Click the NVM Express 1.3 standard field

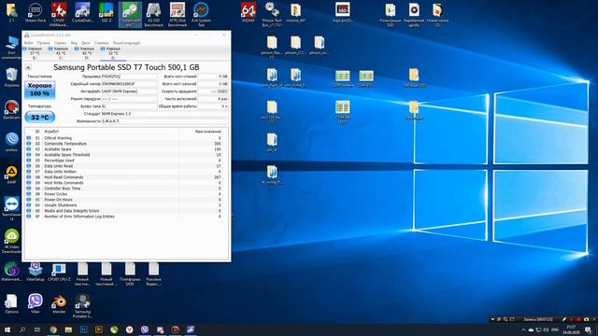[164, 114]
